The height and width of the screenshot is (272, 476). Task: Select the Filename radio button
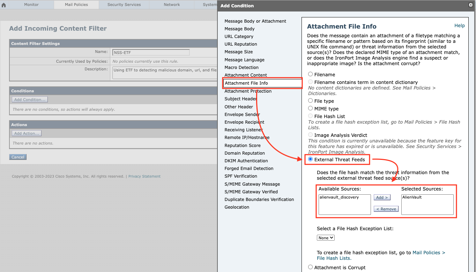(x=310, y=74)
